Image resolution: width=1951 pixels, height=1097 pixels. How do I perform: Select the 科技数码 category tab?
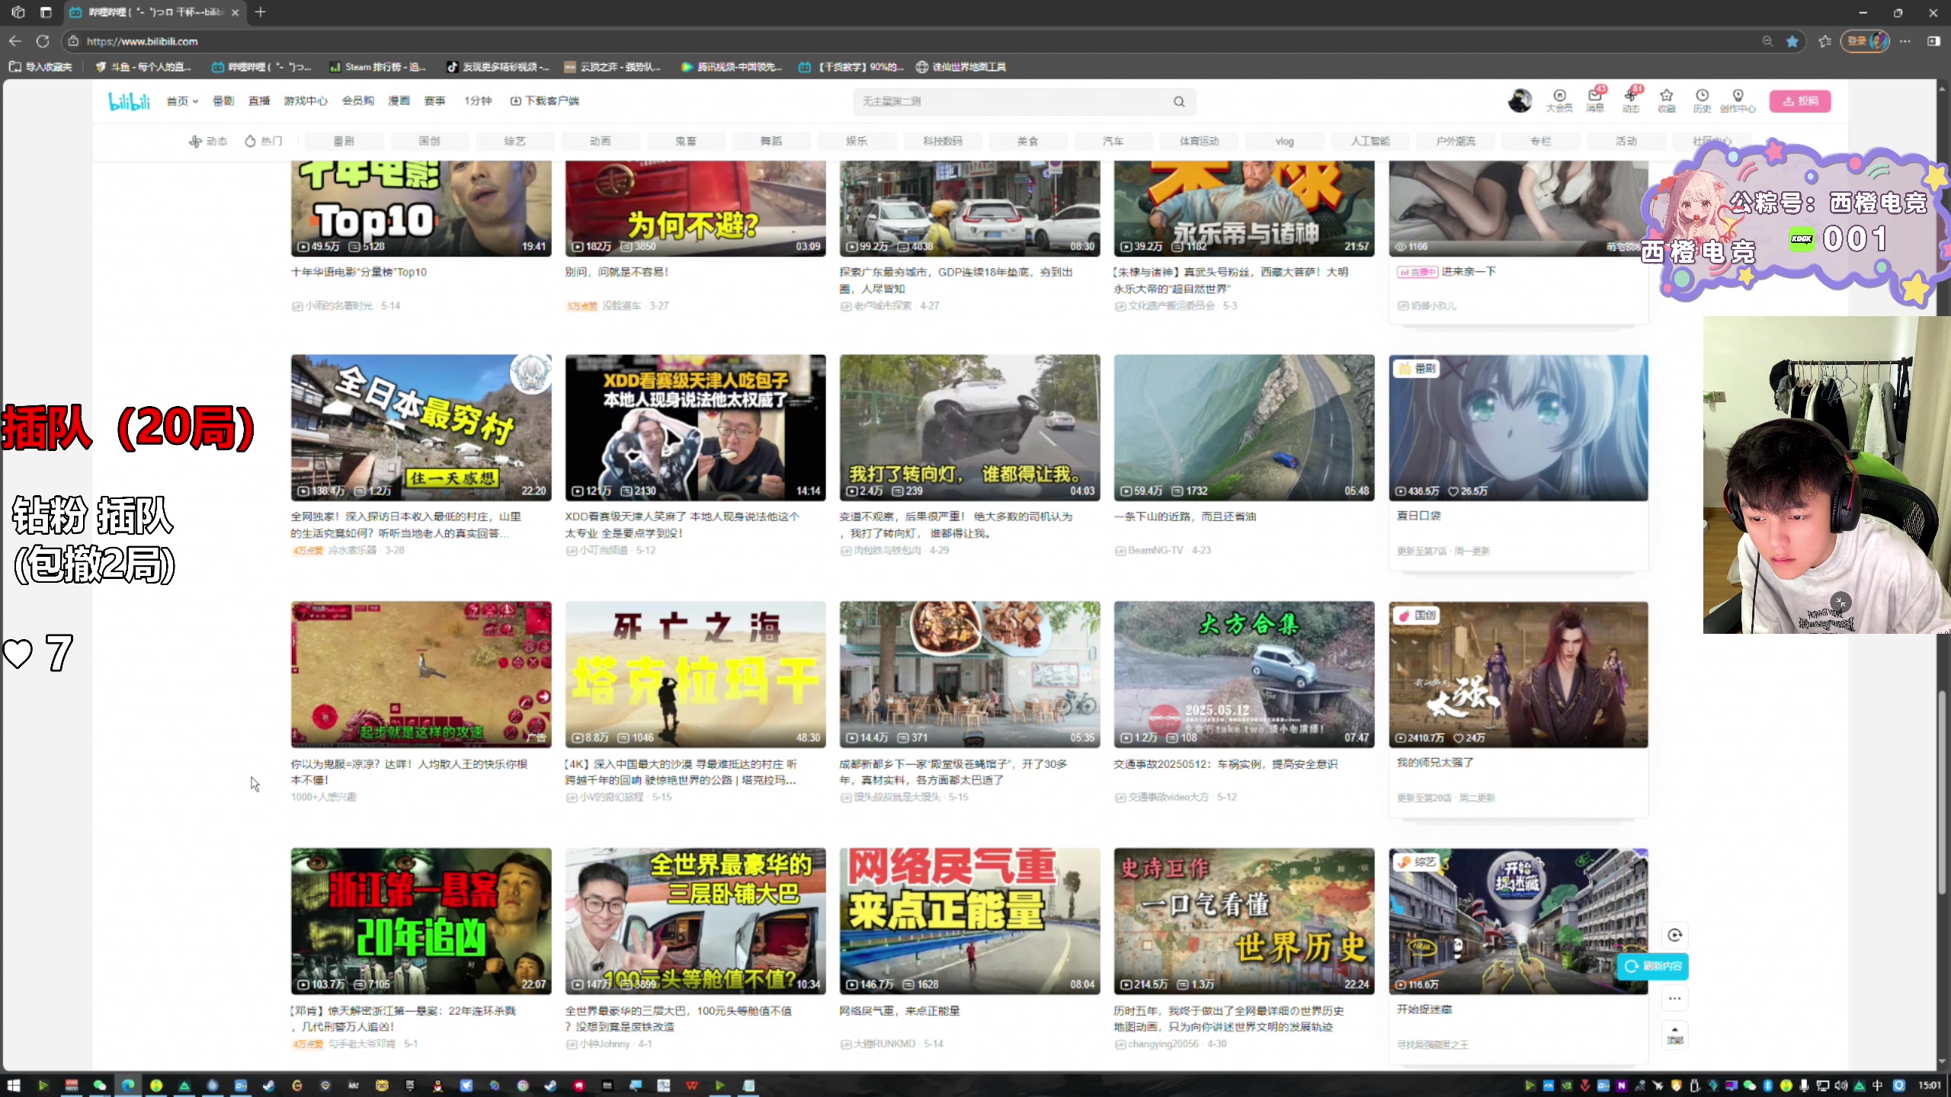pyautogui.click(x=942, y=141)
